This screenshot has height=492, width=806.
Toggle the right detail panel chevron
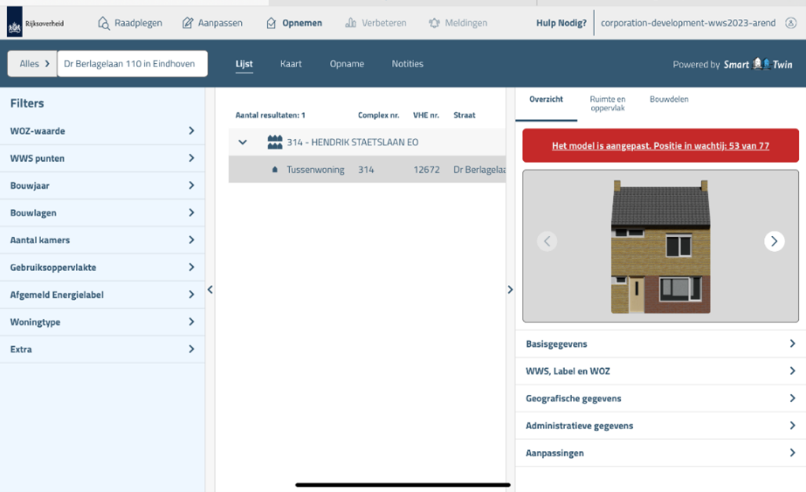[x=510, y=290]
